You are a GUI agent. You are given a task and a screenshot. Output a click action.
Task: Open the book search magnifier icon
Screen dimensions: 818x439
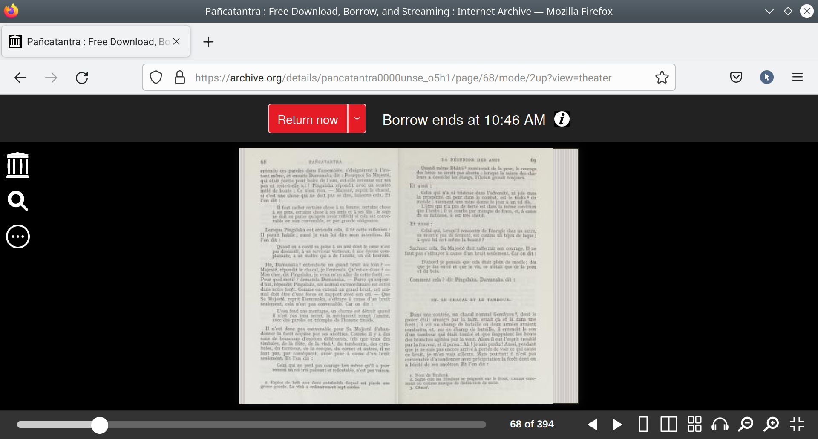click(x=18, y=201)
